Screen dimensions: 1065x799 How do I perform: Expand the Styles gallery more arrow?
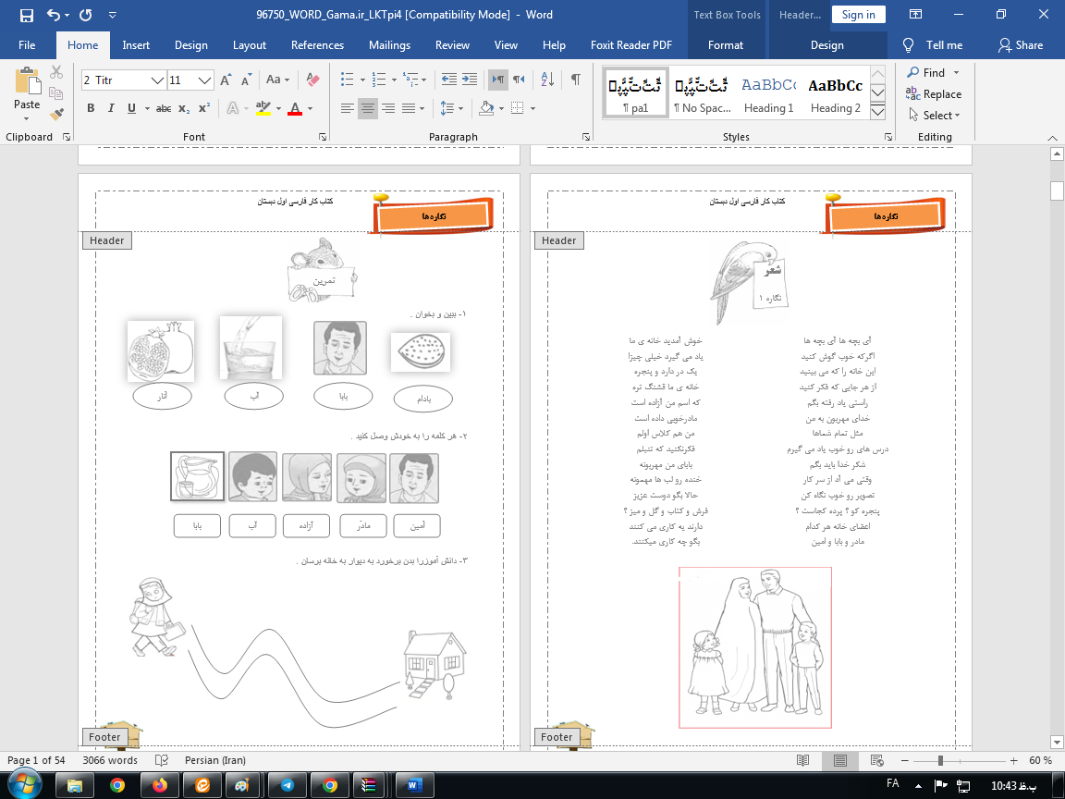tap(877, 112)
